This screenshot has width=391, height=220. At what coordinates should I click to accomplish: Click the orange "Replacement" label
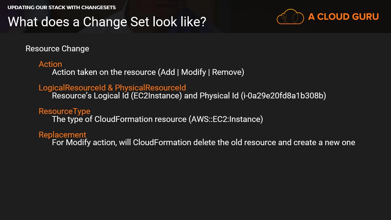click(x=62, y=135)
